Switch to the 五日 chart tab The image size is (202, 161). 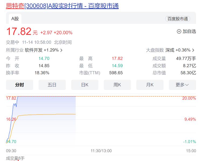[52, 85]
